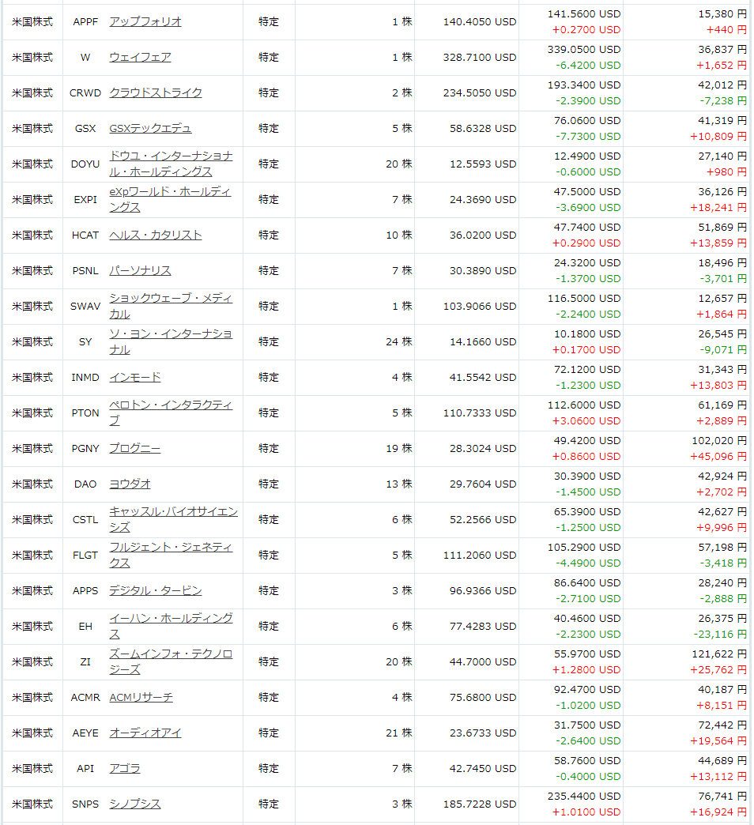Click valuation 76,741 円
Viewport: 754px width, 825px height.
click(722, 797)
